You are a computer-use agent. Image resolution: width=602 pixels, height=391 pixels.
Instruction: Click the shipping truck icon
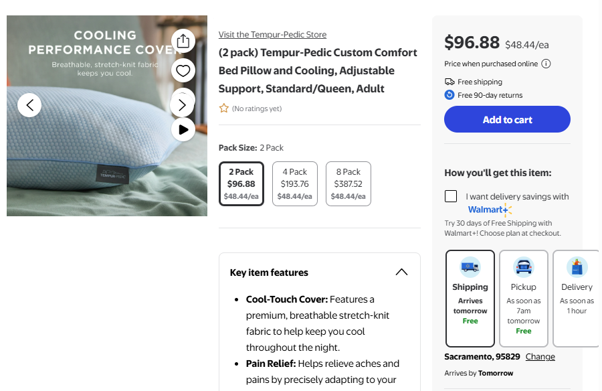[x=470, y=267]
